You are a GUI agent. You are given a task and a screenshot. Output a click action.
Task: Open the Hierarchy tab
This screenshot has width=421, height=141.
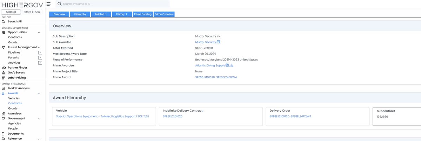(80, 14)
